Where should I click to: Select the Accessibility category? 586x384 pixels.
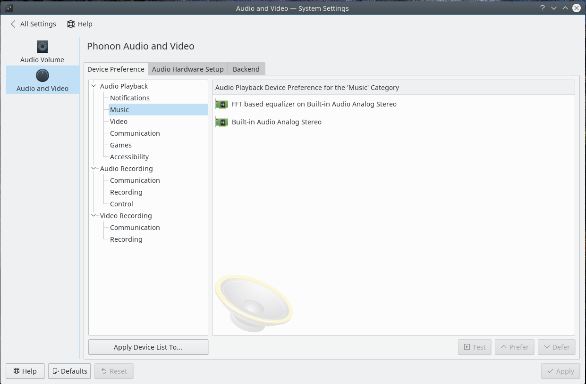click(129, 157)
